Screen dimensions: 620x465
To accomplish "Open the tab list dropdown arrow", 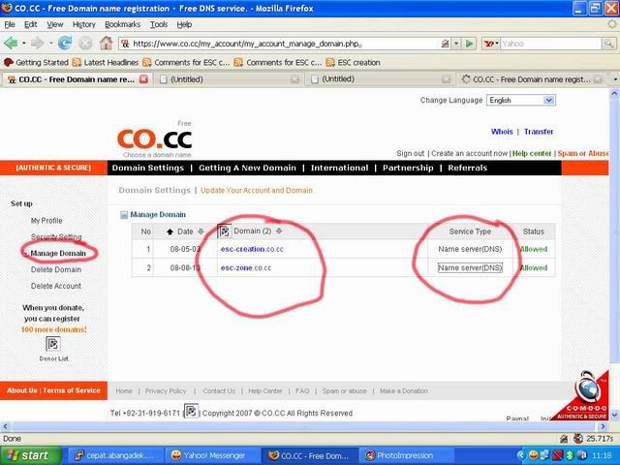I will pos(615,79).
